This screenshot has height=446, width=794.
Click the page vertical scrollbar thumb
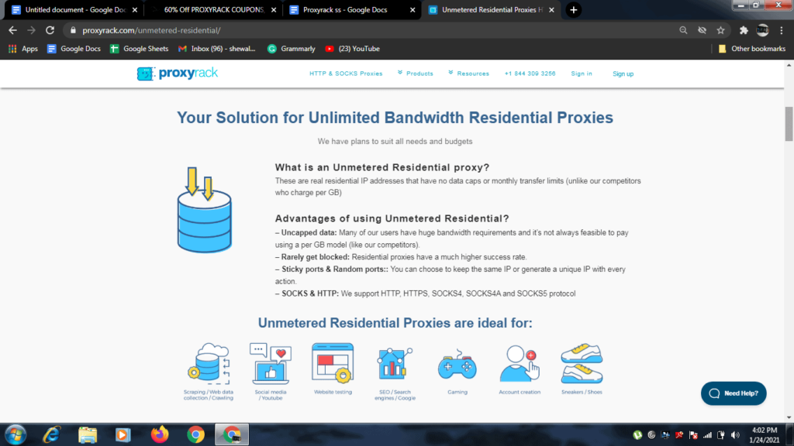click(x=789, y=124)
